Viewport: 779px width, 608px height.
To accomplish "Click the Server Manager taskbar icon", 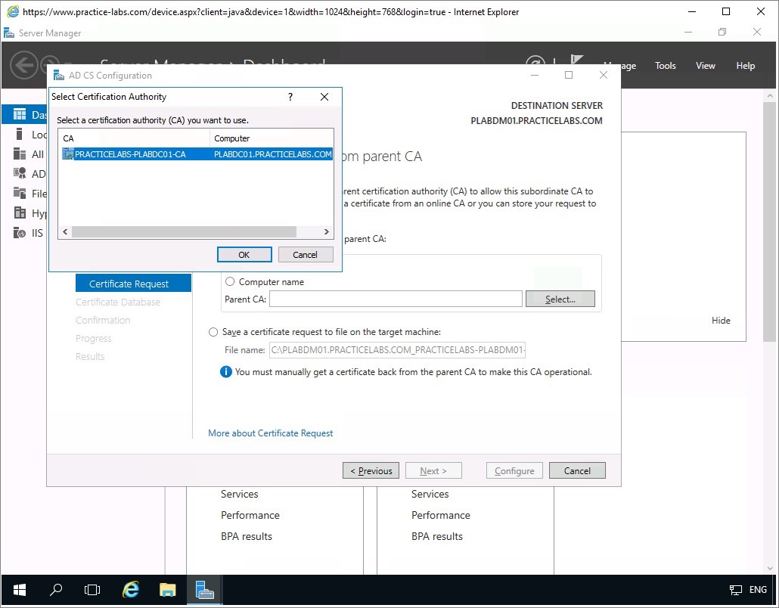I will coord(205,590).
